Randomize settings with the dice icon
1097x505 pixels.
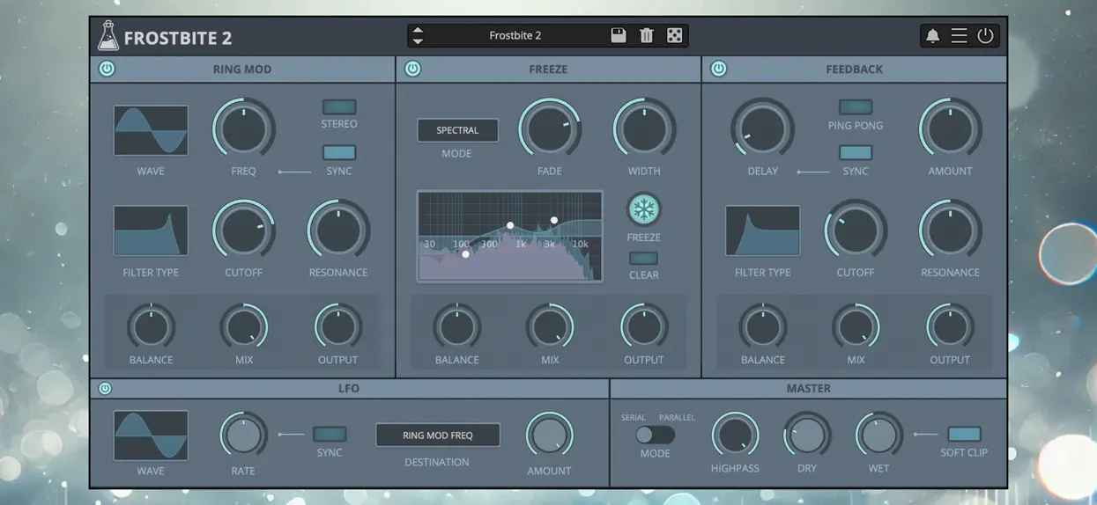click(x=675, y=36)
